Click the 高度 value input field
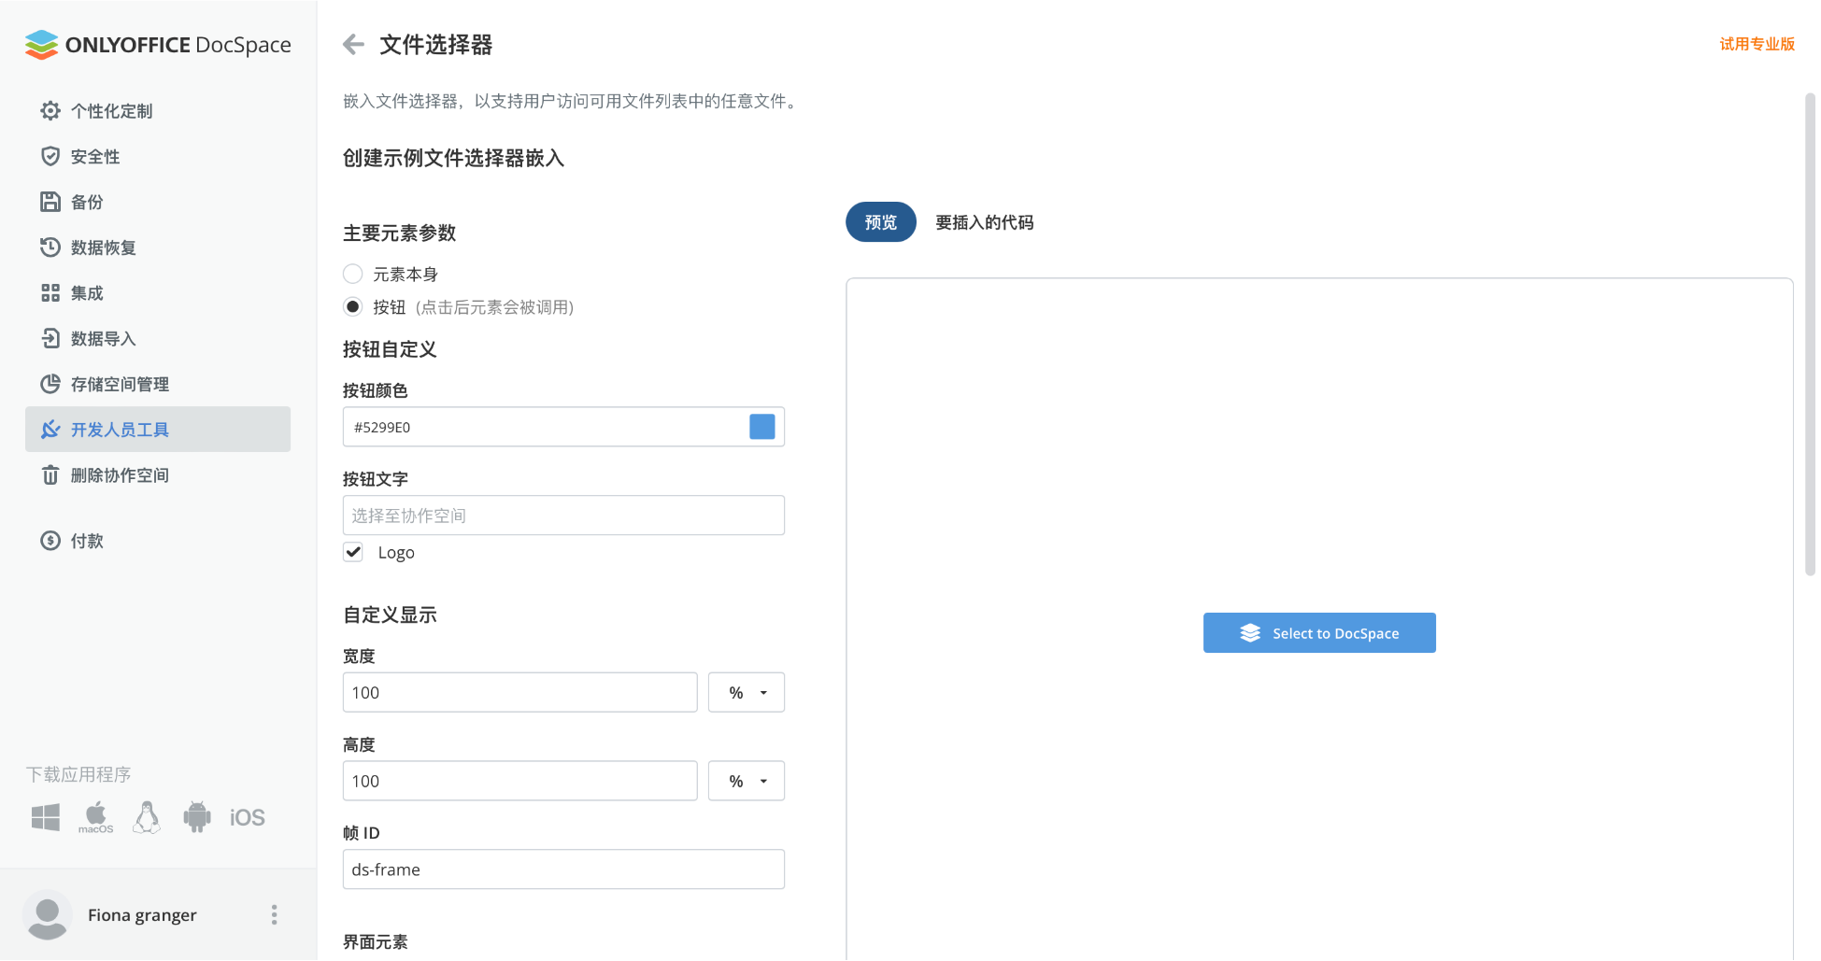 tap(519, 781)
